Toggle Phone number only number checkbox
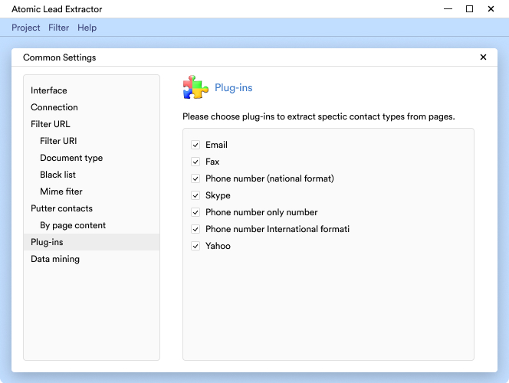509x383 pixels. click(196, 212)
